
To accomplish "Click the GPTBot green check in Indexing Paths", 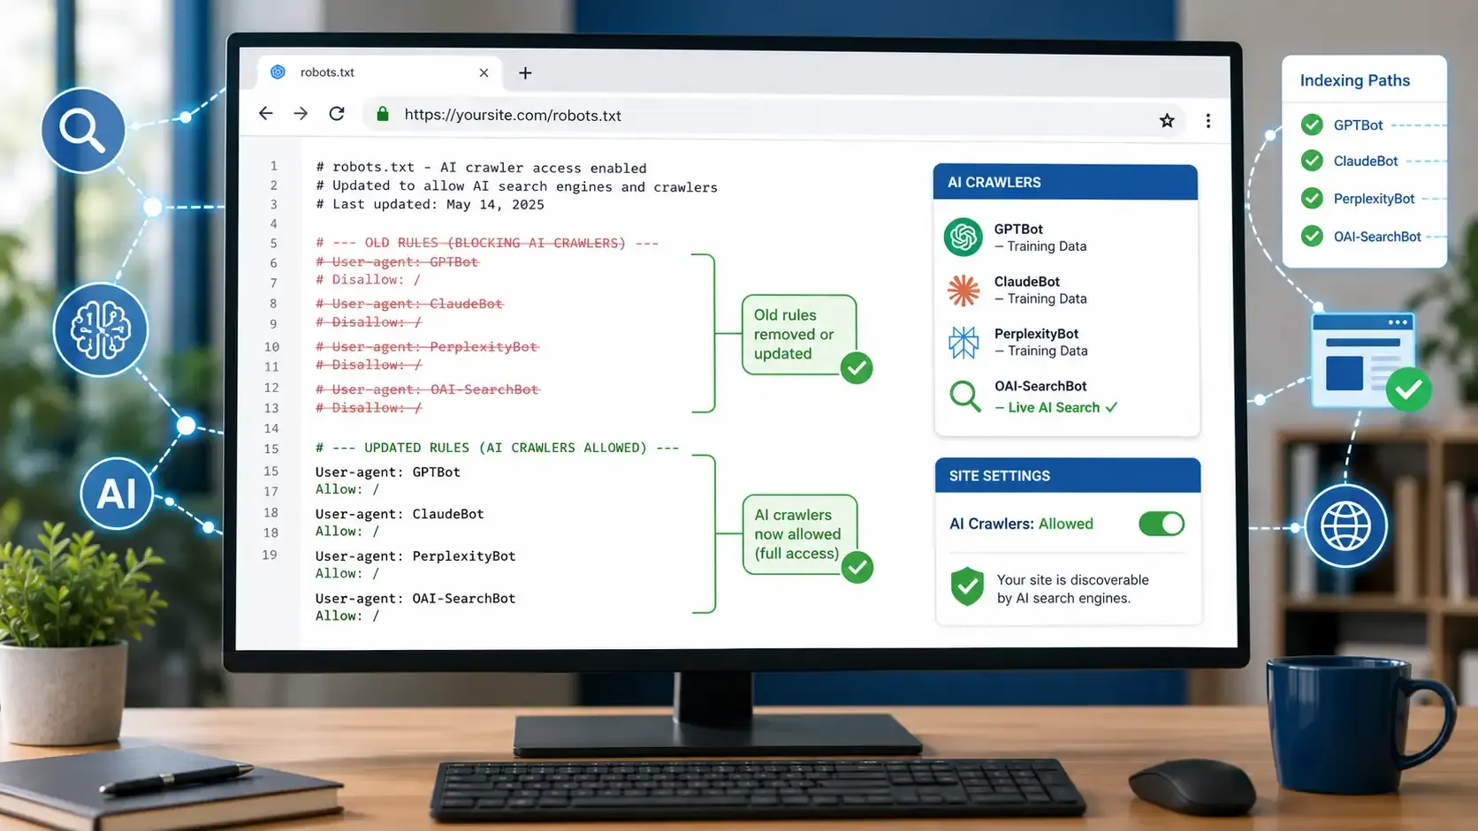I will (x=1312, y=125).
